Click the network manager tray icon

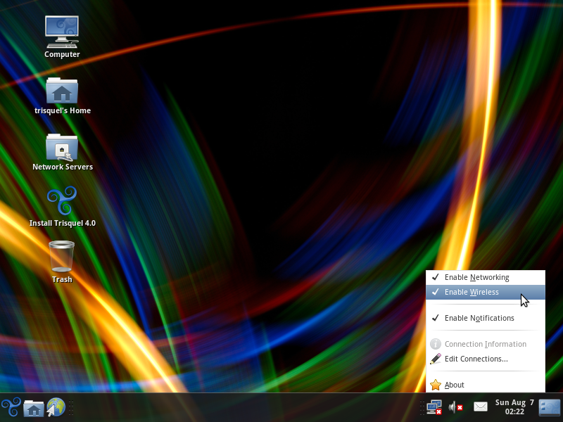point(434,407)
